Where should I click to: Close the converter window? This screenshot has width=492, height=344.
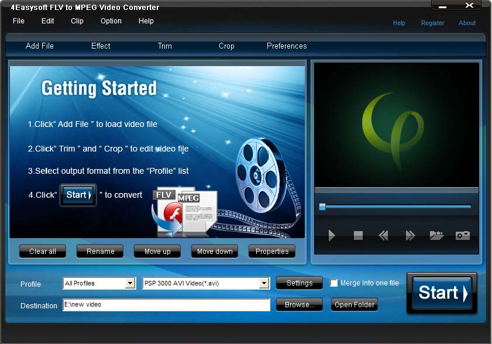click(469, 5)
